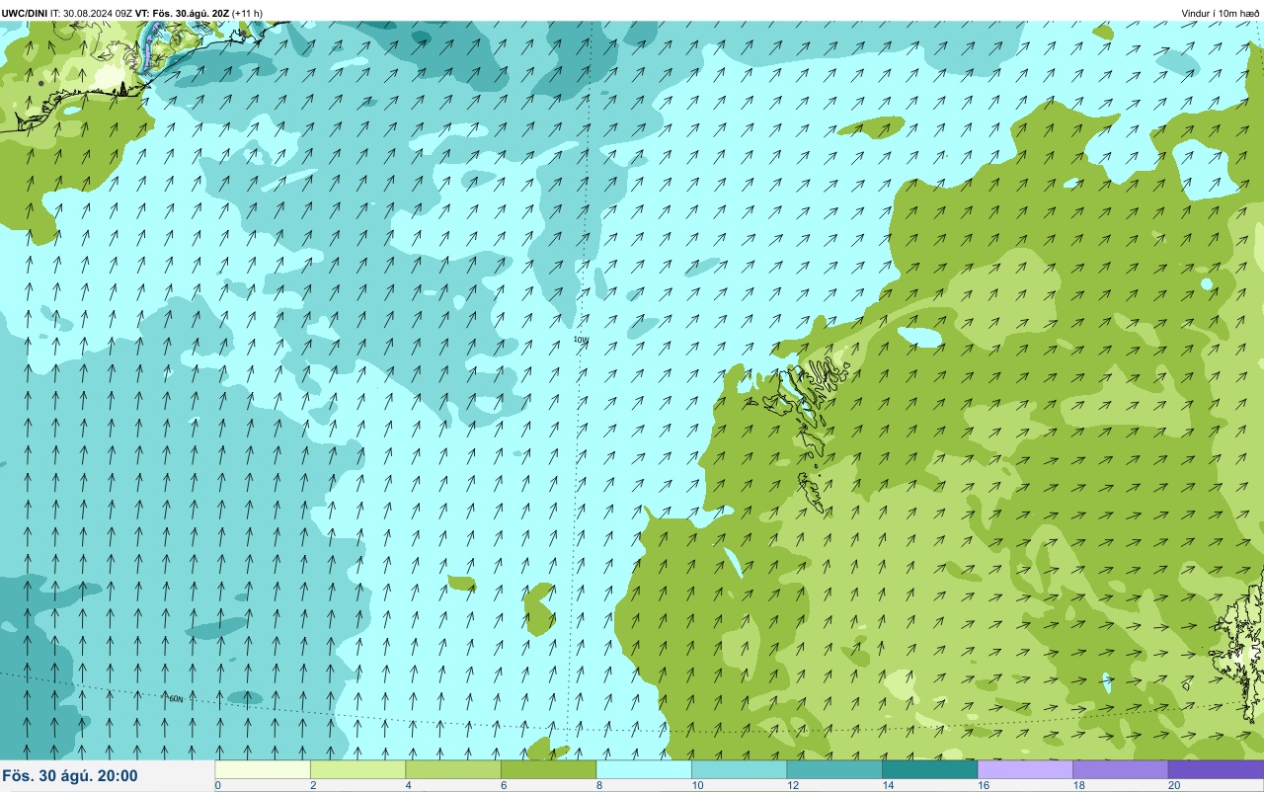The height and width of the screenshot is (792, 1264).
Task: Click the '(+11 h)' forecast offset text
Action: [x=247, y=13]
